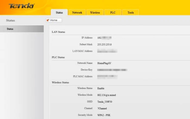Click subnet mask value 255.255.255.0
The image size is (190, 119).
[x=104, y=45]
